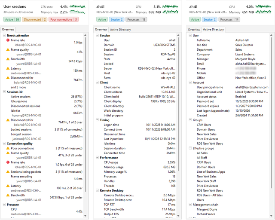Viewport: 275px width, 220px height.
Task: Click the red Frame rate alert icon under Needs attention
Action: (x=8, y=40)
